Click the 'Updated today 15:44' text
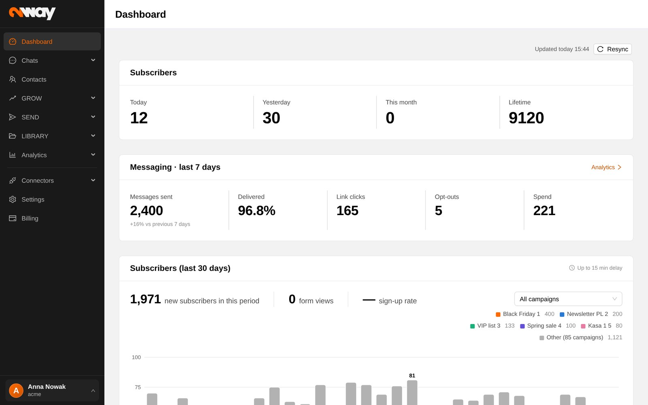This screenshot has height=405, width=648. tap(562, 49)
